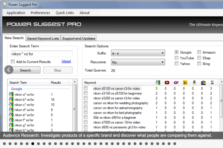Screen dimensions: 223x148
Task: Click Google icon of 'nikon a* vs for'
Action: pyautogui.click(x=11, y=94)
